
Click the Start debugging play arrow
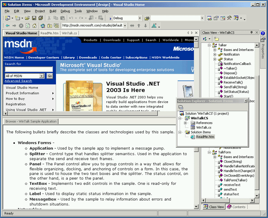click(111, 18)
